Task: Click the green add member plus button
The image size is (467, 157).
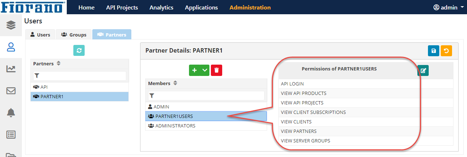Action: point(194,70)
